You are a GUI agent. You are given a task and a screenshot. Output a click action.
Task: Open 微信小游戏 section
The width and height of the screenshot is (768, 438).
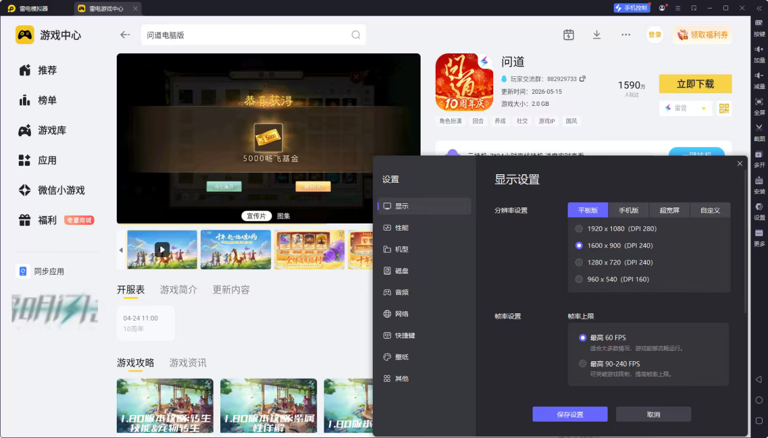pos(51,190)
